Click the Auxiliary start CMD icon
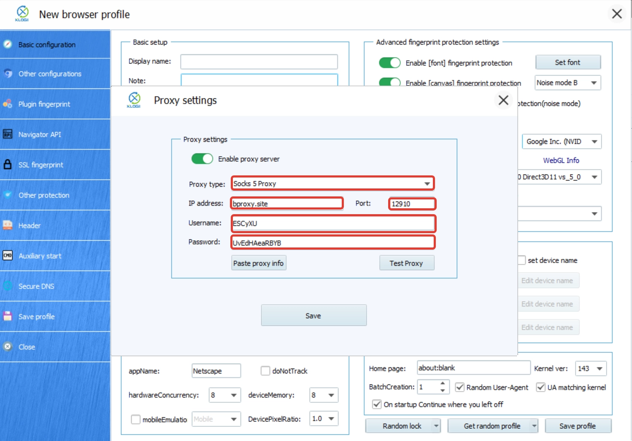 [8, 255]
